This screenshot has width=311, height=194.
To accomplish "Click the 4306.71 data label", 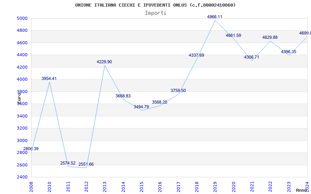I will point(252,57).
